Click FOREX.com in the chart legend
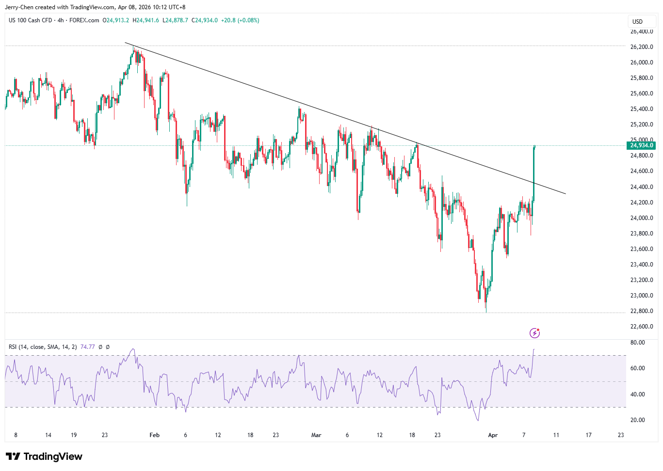The image size is (663, 471). (84, 20)
